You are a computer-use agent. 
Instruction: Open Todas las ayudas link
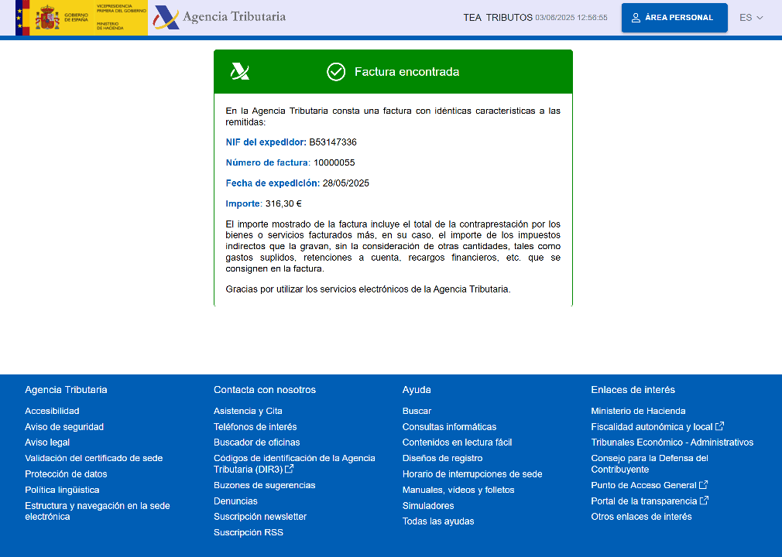(438, 521)
